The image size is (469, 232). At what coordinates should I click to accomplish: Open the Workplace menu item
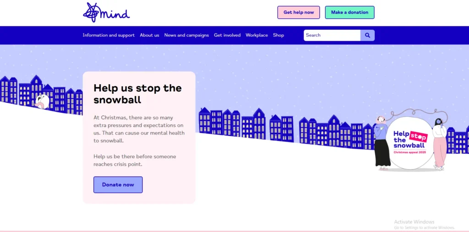[x=256, y=35]
